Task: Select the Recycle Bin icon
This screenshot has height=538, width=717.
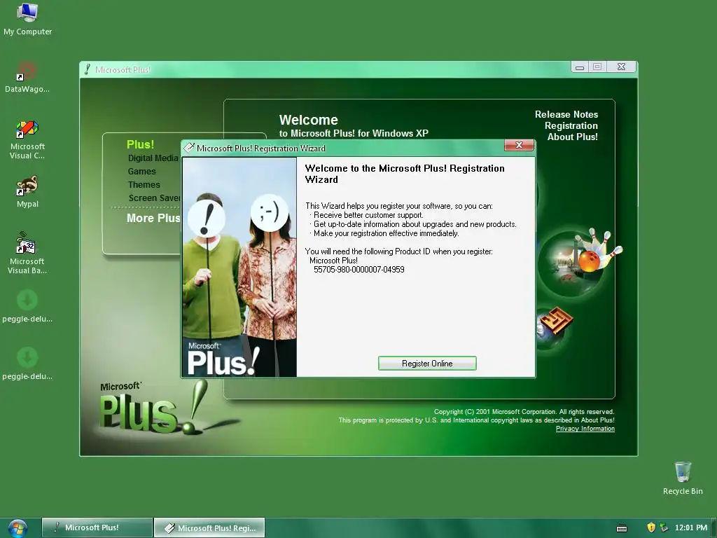Action: pos(683,478)
